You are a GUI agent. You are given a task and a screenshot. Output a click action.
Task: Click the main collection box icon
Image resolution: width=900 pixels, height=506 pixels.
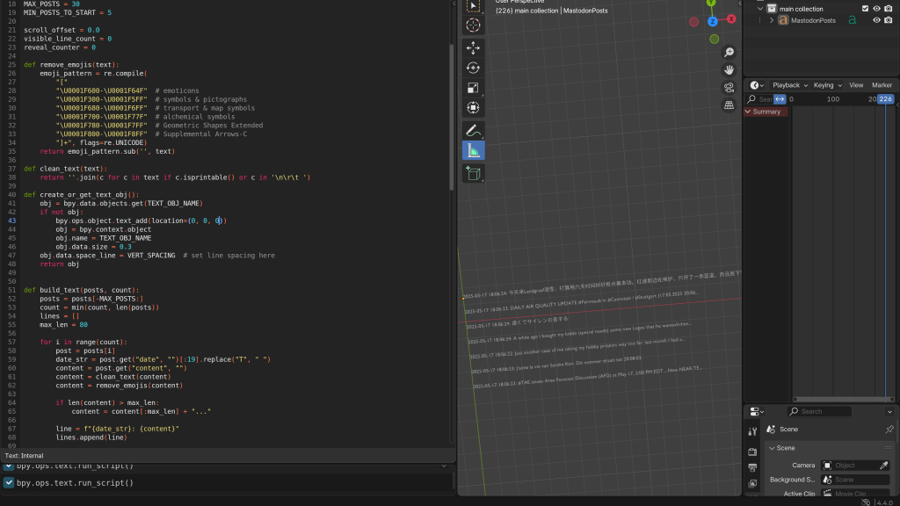(x=772, y=9)
